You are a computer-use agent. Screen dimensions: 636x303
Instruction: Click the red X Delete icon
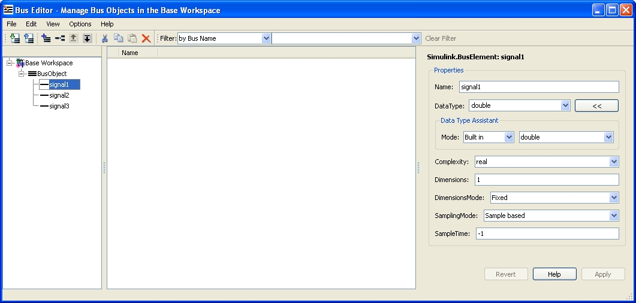pos(146,38)
